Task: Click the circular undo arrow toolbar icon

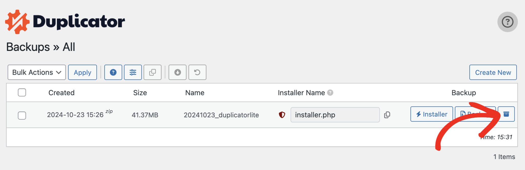Action: pos(197,72)
